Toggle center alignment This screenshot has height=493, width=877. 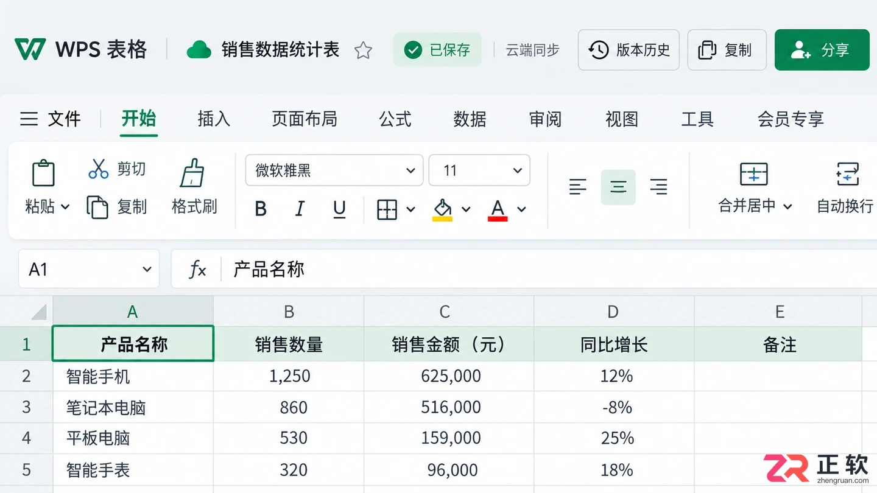point(618,187)
